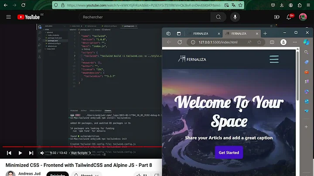Screen dimensions: 314x176
Task: Go forward in Firefox
Action: point(14,5)
